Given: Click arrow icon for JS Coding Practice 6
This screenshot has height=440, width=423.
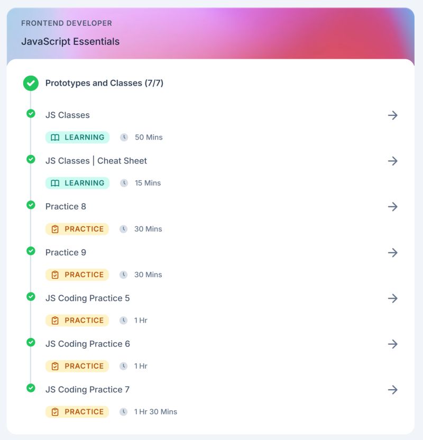Looking at the screenshot, I should pyautogui.click(x=392, y=344).
